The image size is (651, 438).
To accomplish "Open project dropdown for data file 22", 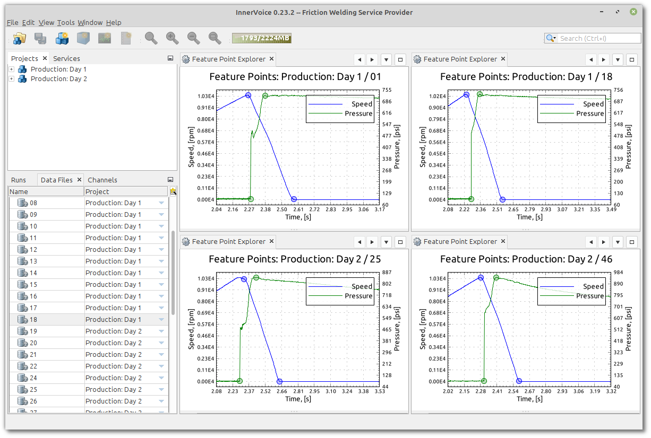I will coord(161,366).
